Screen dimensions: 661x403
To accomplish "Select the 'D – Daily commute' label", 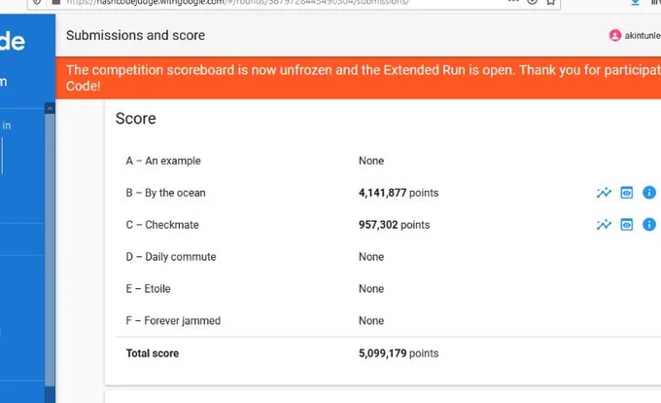I will (x=171, y=257).
